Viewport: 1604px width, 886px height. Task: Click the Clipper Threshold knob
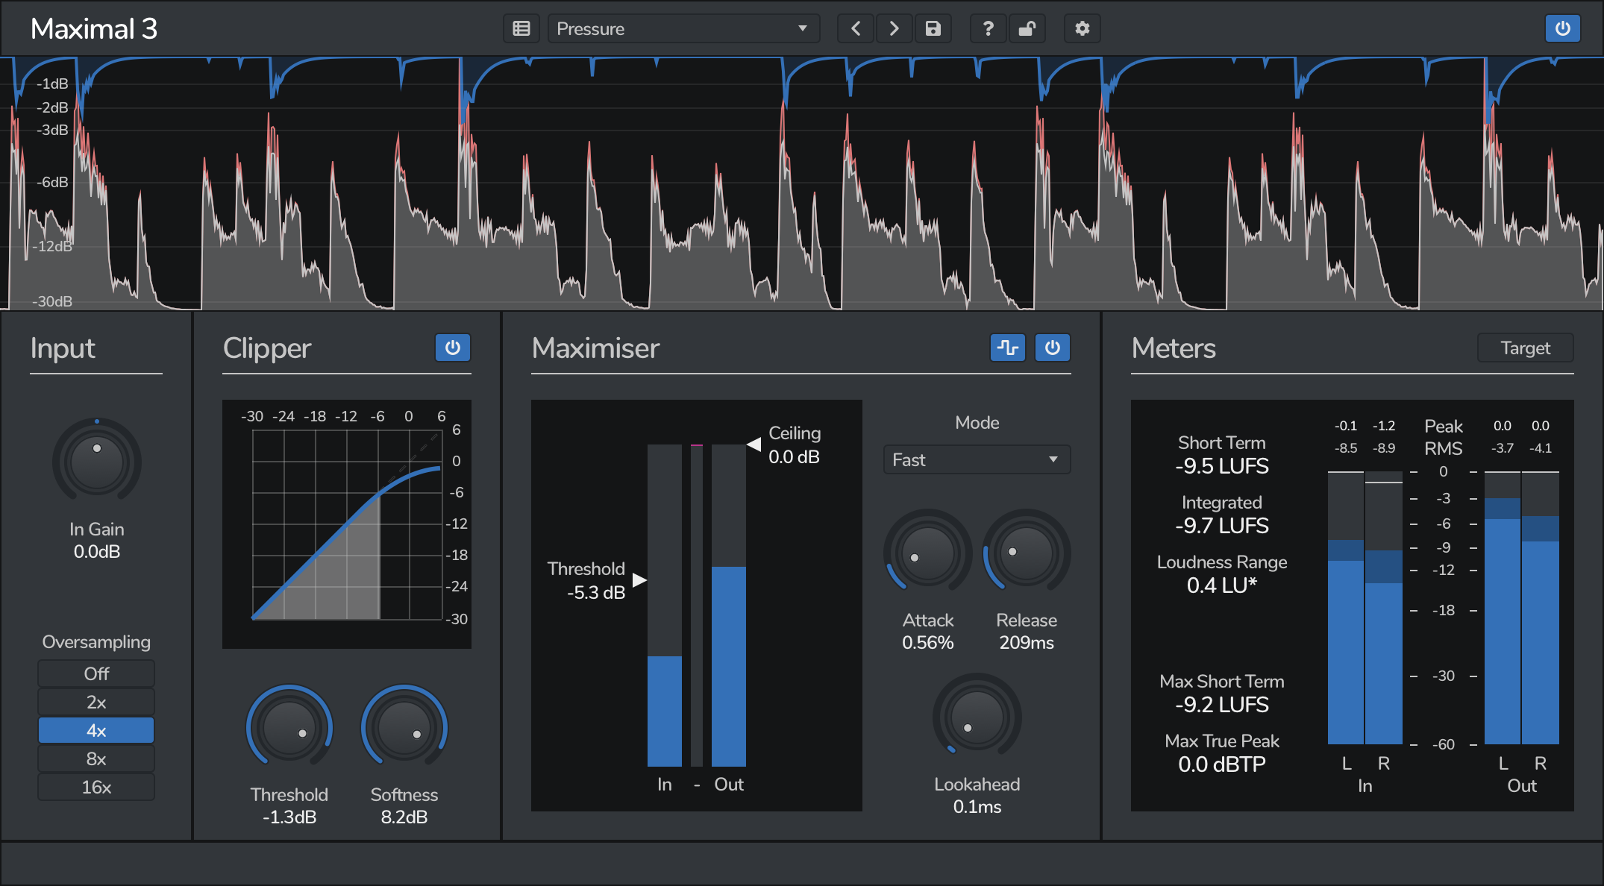289,728
